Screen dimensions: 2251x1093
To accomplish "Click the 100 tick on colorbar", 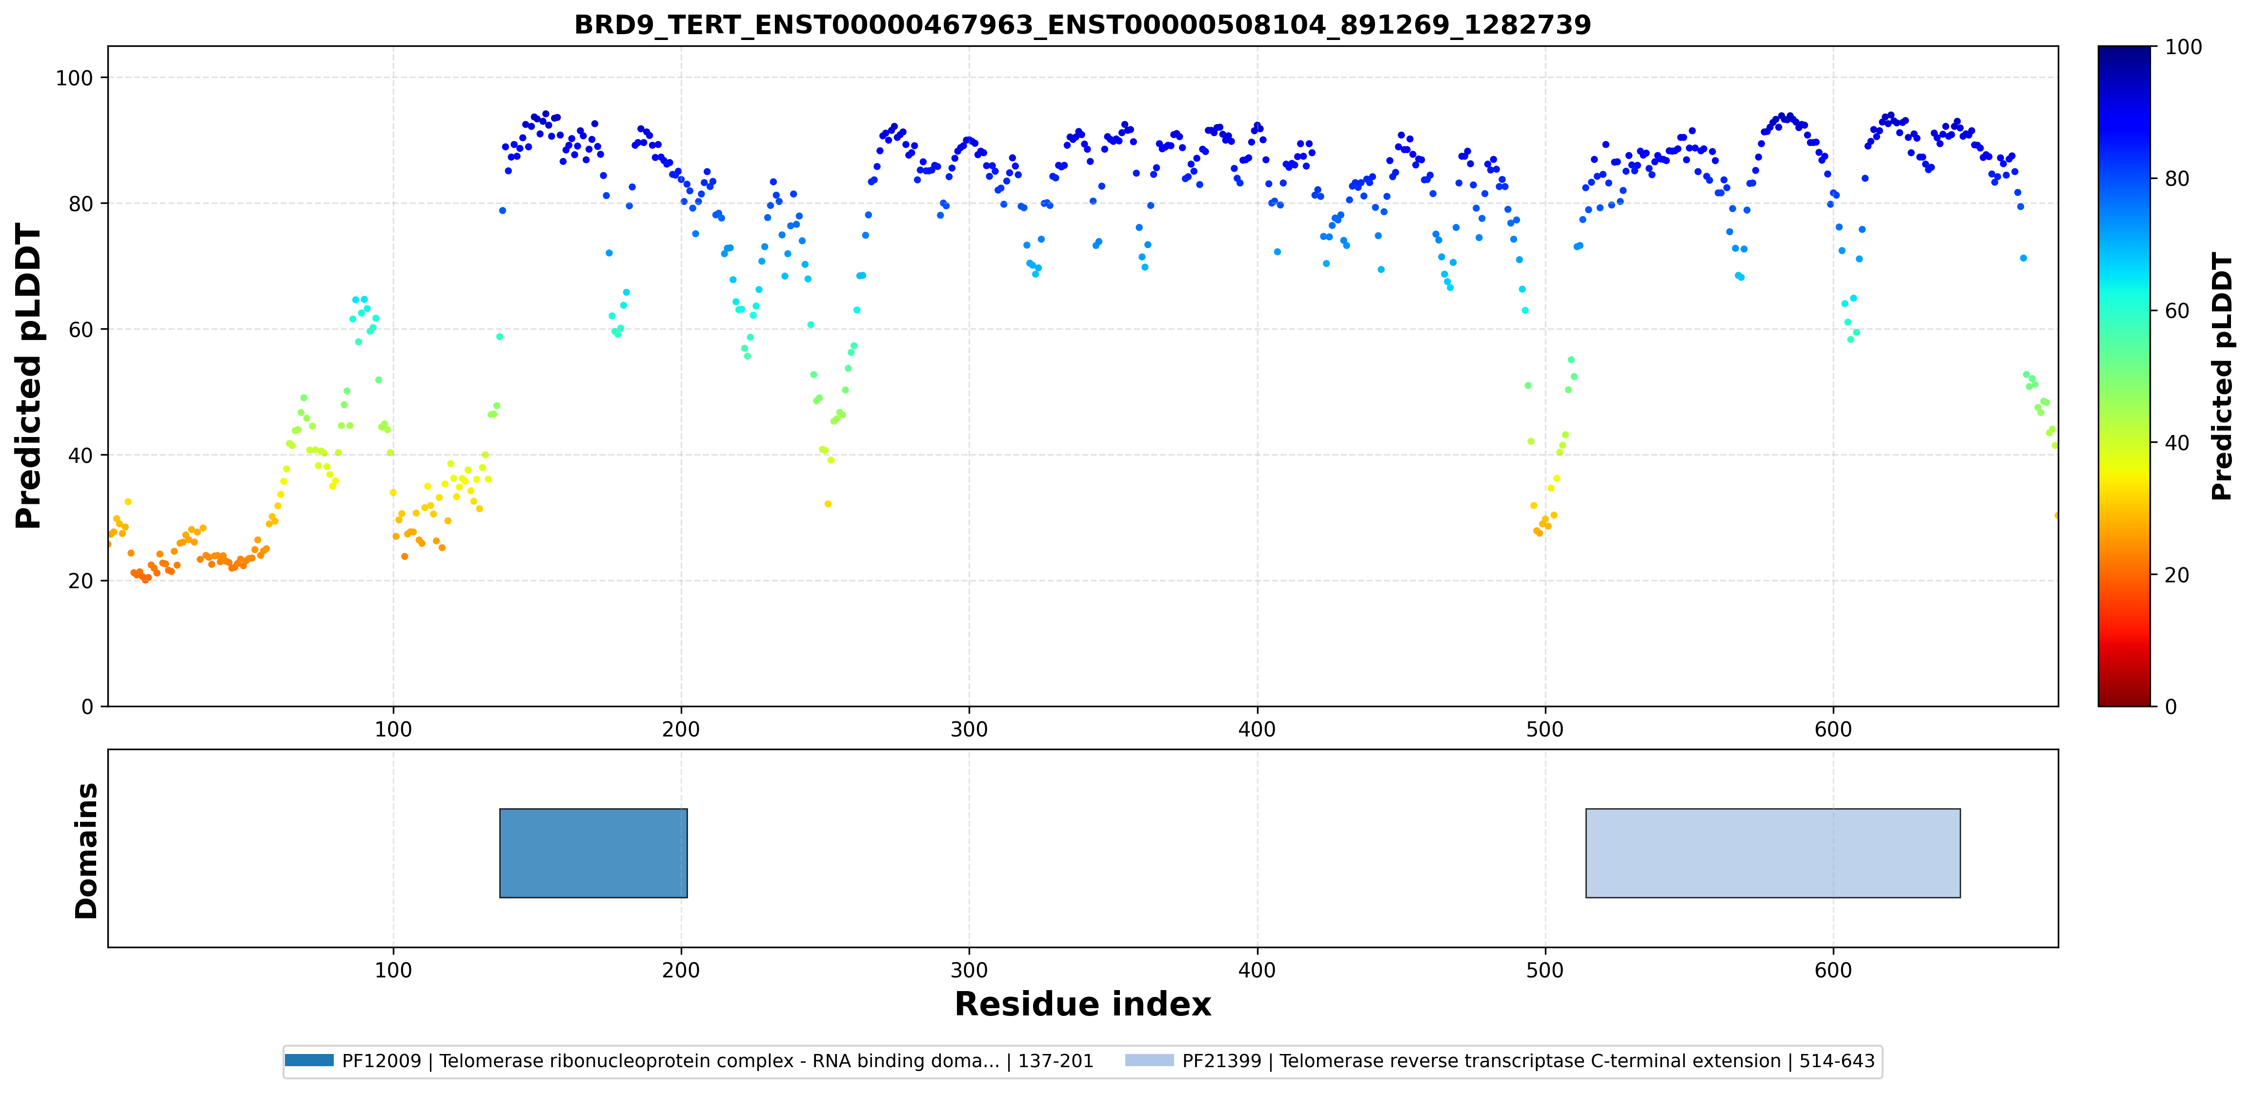I will click(x=2183, y=47).
